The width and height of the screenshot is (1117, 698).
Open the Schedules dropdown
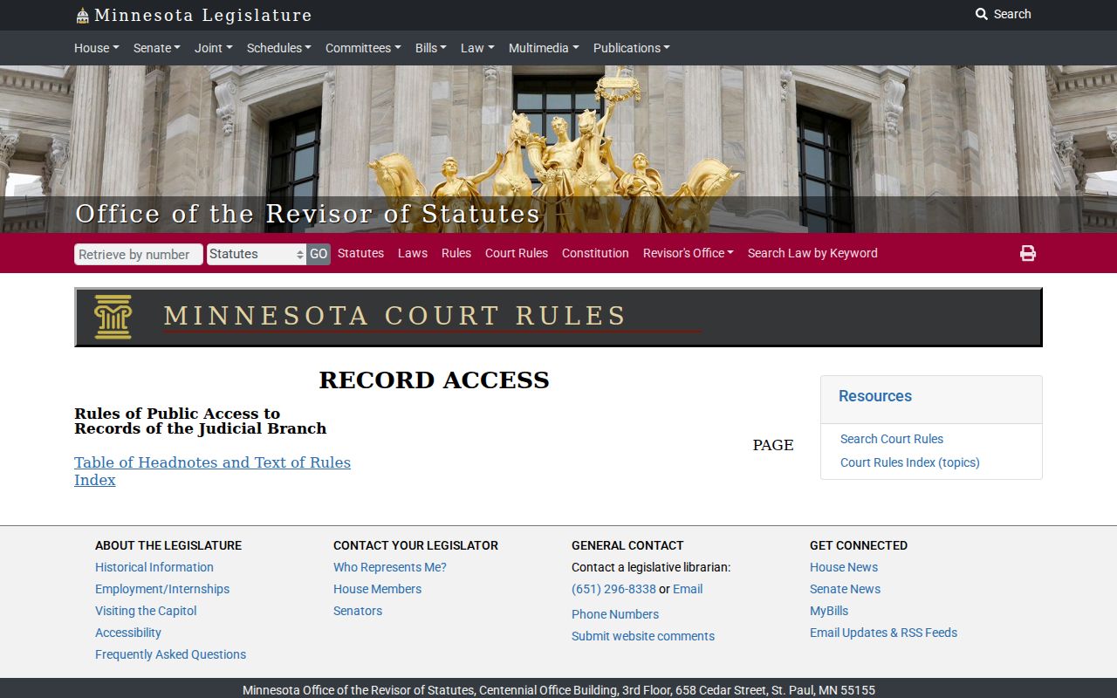click(278, 48)
